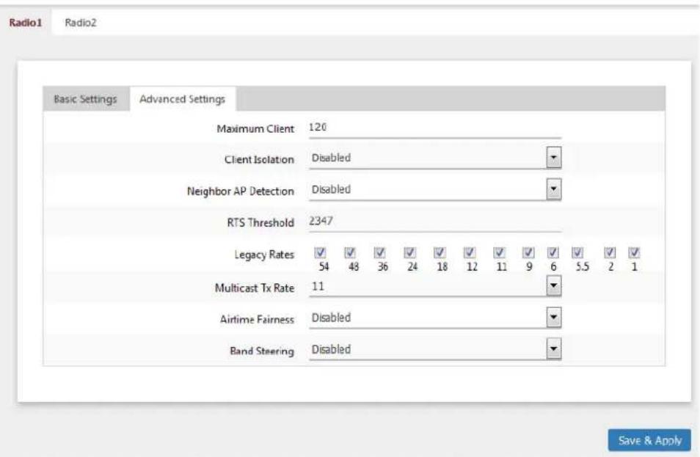This screenshot has height=457, width=700.
Task: Uncheck the 2 legacy rate checkbox
Action: 610,252
